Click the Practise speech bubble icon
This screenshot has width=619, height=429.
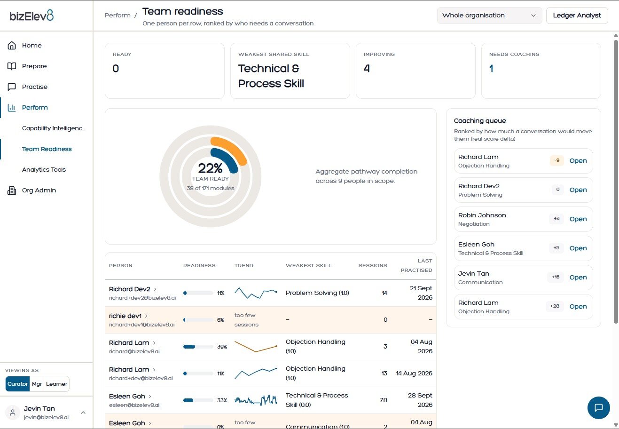pyautogui.click(x=12, y=87)
